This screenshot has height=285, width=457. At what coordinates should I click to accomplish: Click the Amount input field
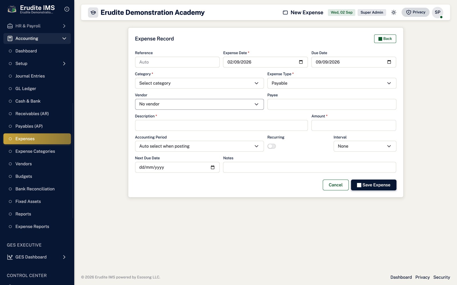(x=354, y=125)
